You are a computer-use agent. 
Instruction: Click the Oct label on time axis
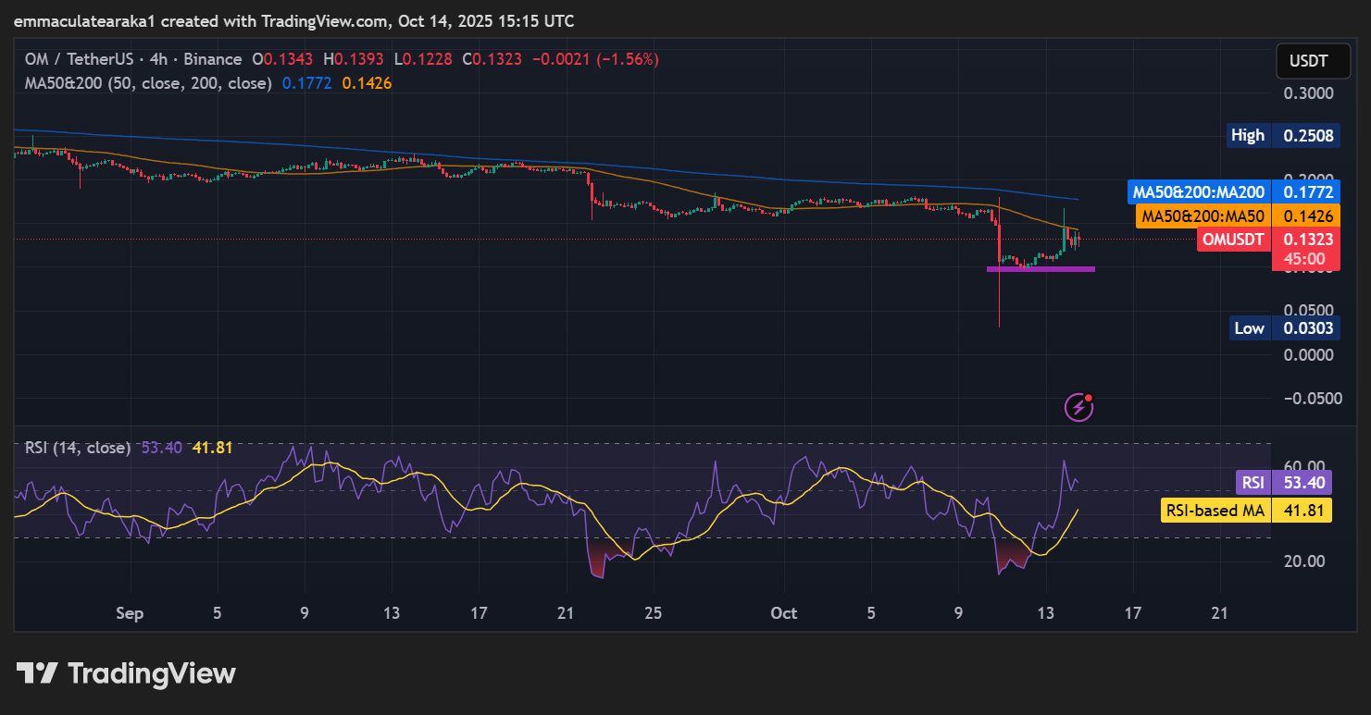[x=784, y=613]
